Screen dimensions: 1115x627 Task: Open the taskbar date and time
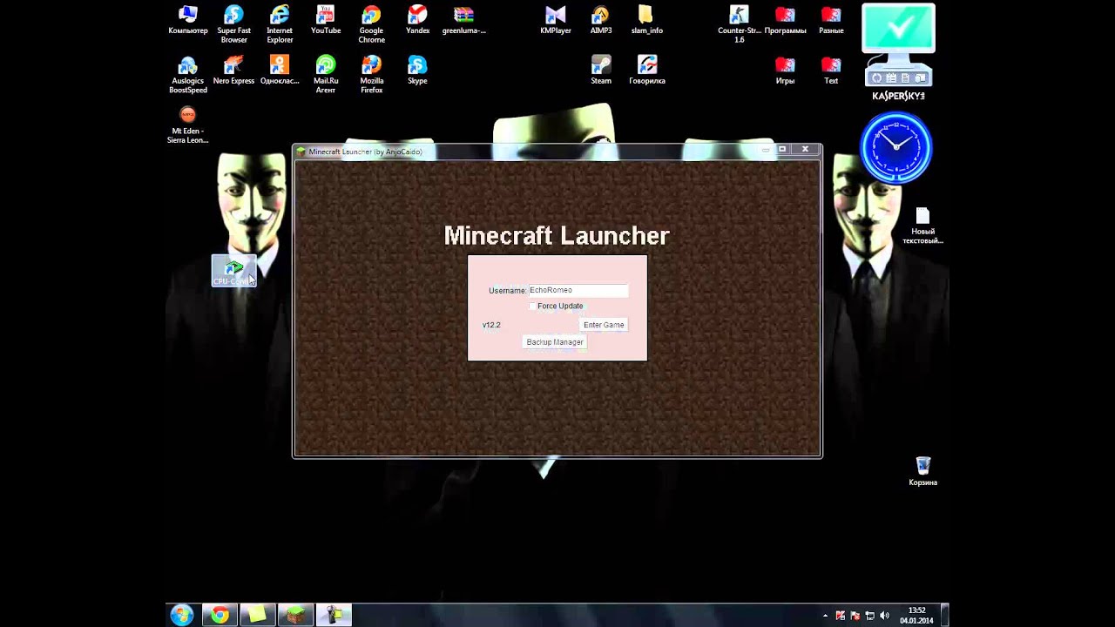(916, 616)
